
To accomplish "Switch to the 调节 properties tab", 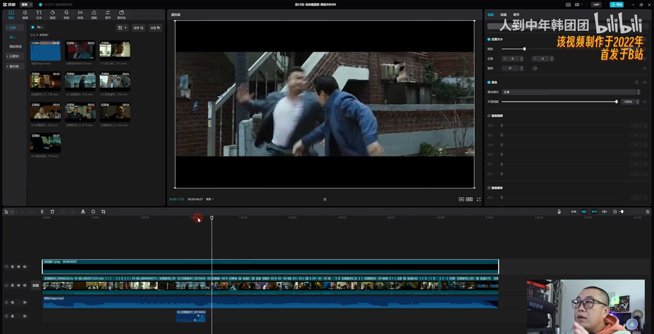I will (517, 15).
